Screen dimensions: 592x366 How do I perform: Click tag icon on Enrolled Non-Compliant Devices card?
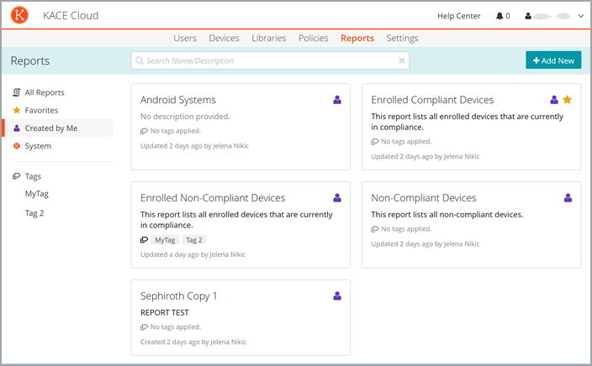pos(145,240)
